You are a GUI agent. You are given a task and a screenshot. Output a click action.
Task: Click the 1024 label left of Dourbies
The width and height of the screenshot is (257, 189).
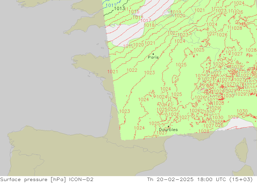(x=139, y=128)
